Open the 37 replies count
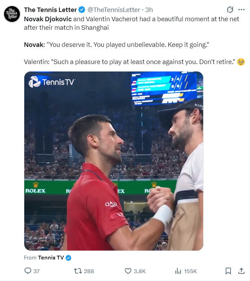This screenshot has width=250, height=281. point(37,271)
